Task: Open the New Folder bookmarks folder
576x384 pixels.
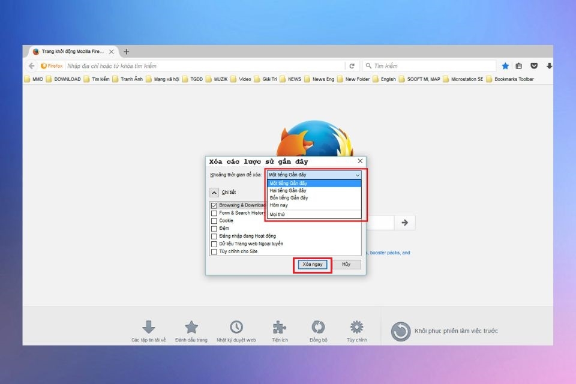Action: click(353, 79)
